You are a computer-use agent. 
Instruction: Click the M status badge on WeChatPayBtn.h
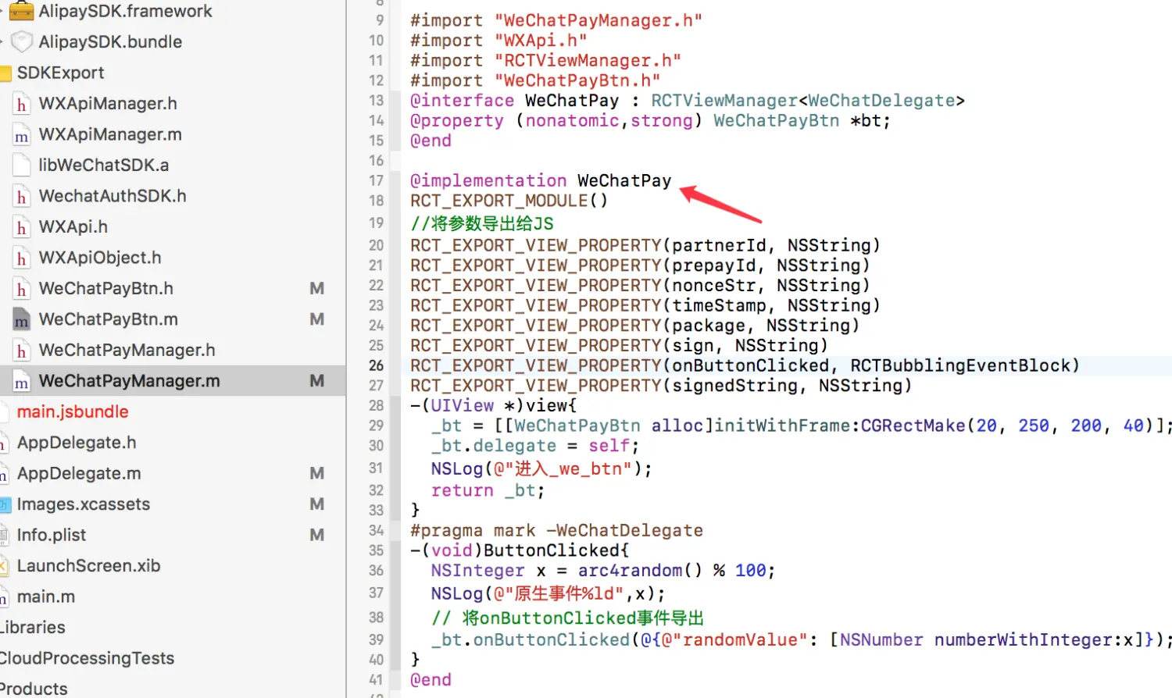(x=316, y=289)
